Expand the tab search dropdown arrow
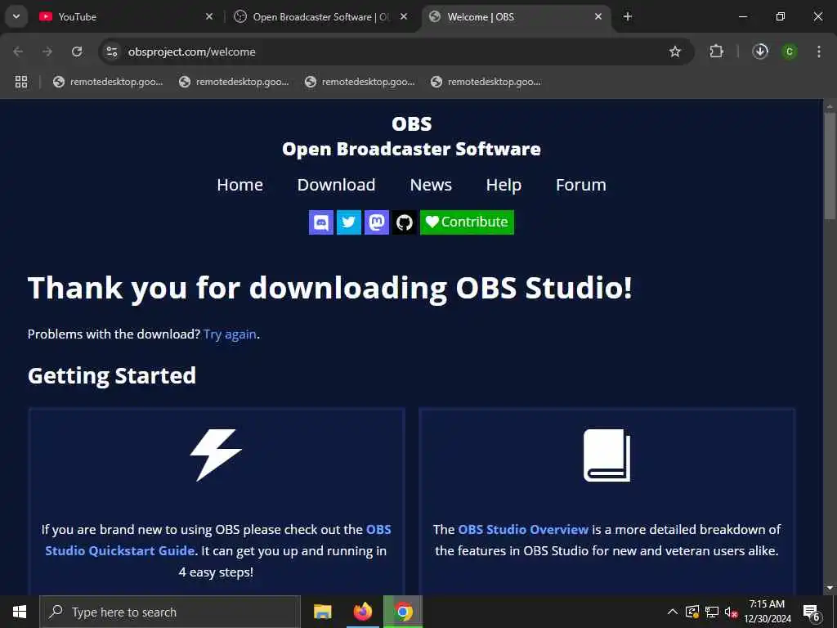This screenshot has height=628, width=837. (16, 16)
